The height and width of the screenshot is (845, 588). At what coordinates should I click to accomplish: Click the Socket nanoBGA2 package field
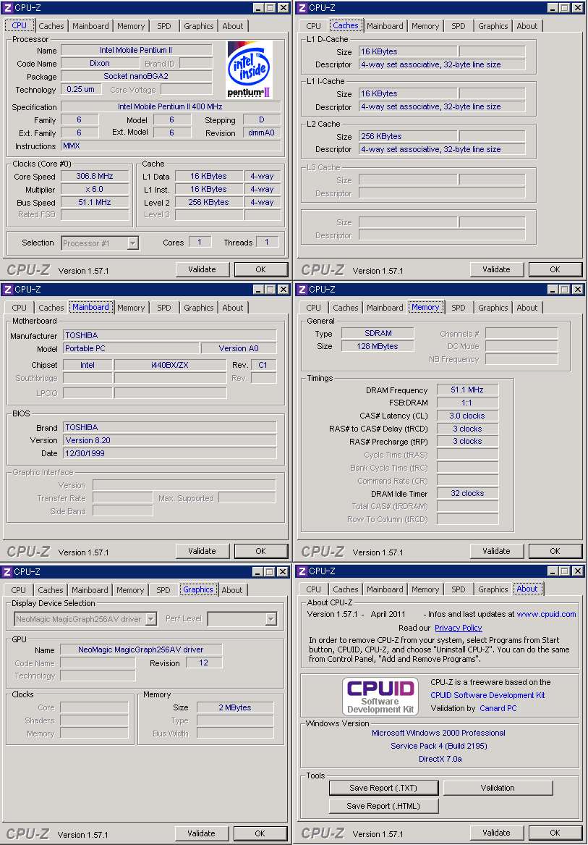136,76
